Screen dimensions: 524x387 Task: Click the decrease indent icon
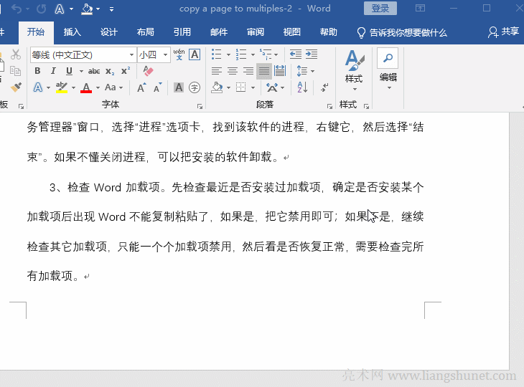point(296,54)
